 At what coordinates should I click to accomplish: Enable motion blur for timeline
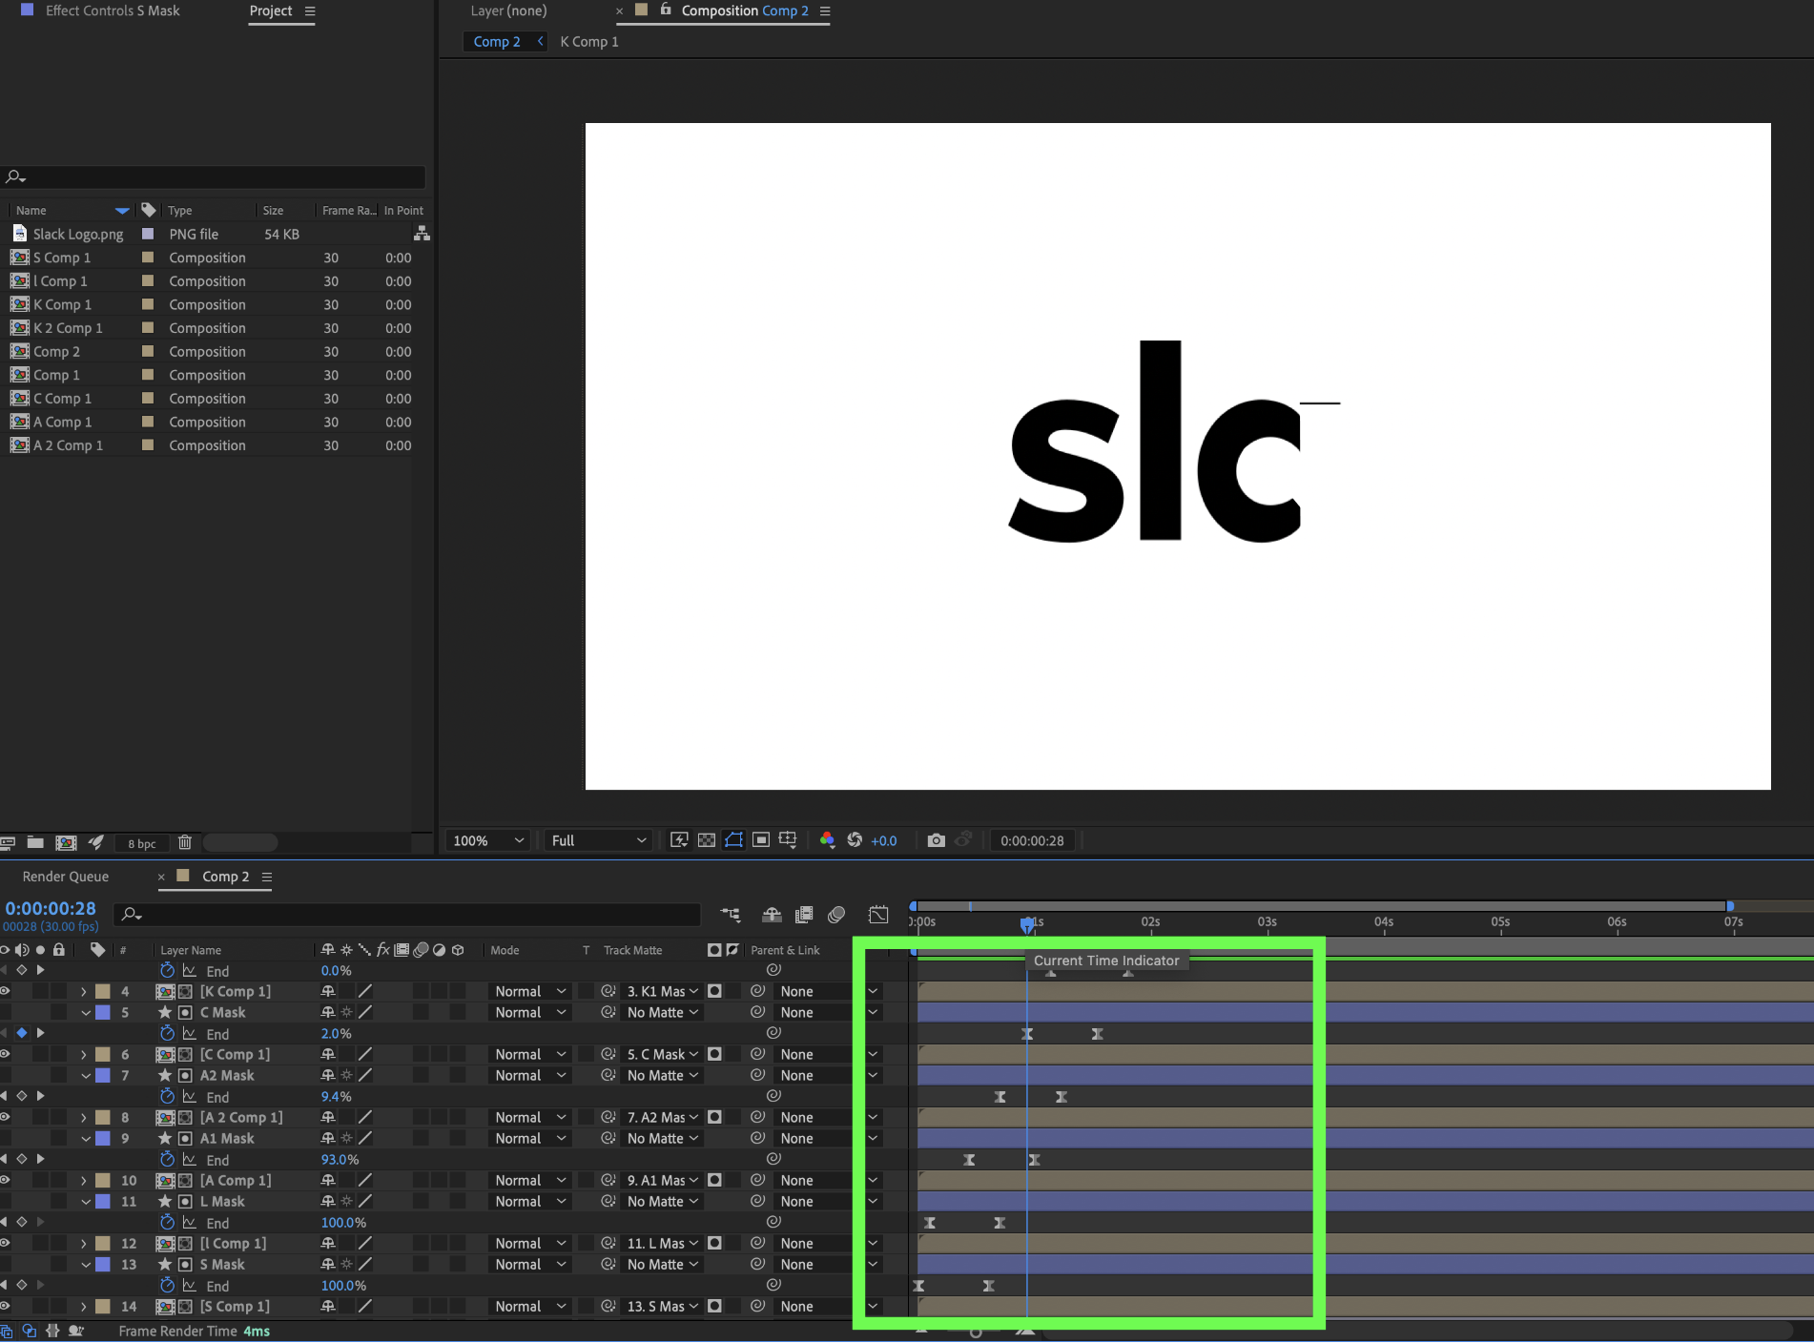click(x=836, y=915)
